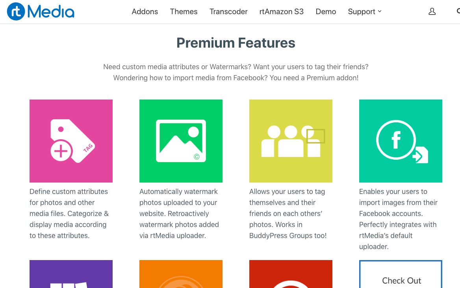Click the purple addon tile
Viewport: 460px width, 288px height.
71,274
